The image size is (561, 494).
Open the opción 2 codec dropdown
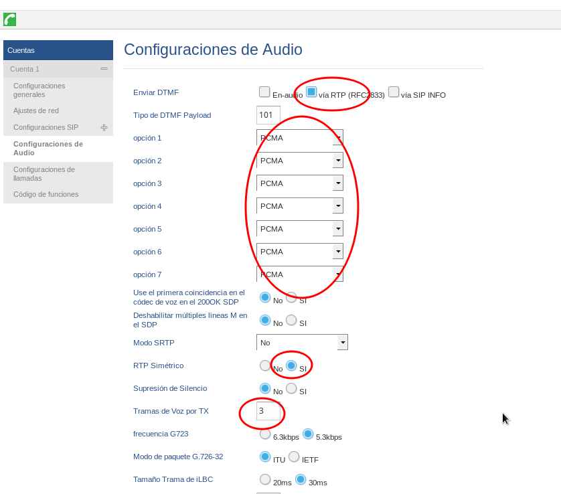[x=337, y=161]
